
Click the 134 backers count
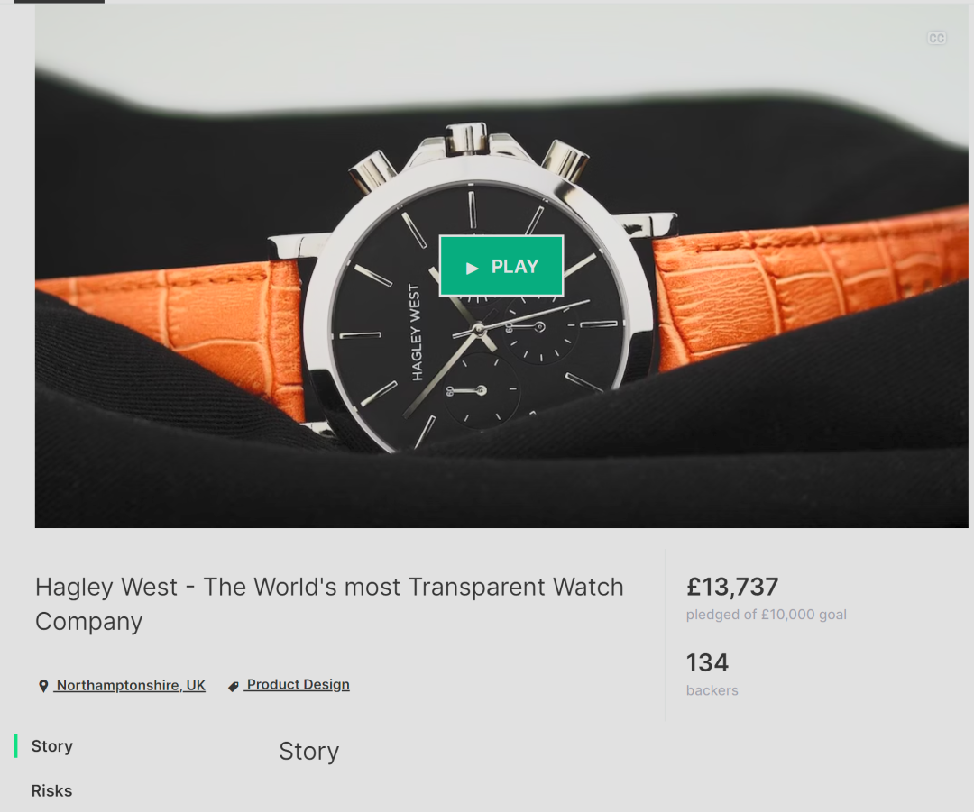707,662
